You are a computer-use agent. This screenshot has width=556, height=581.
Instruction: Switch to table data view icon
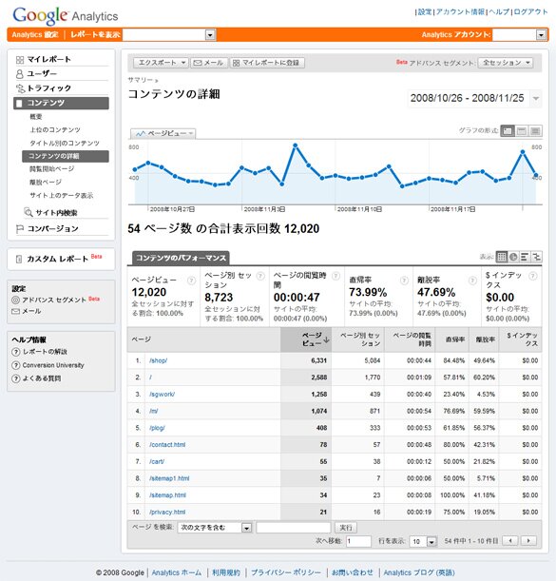pos(502,257)
